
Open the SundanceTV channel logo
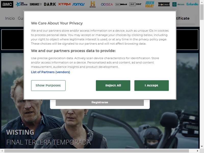pos(36,4)
